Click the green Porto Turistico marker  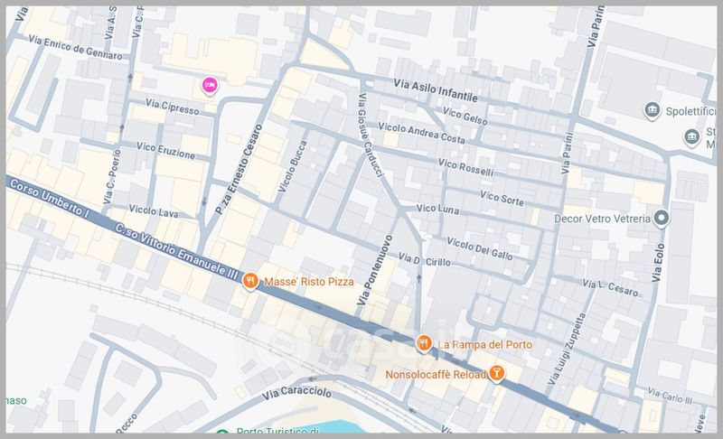point(222,433)
